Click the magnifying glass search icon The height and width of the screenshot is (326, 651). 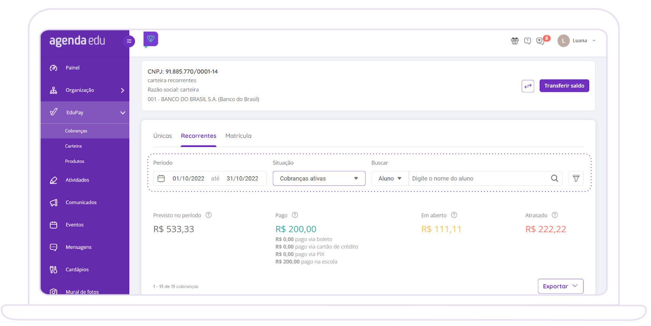pyautogui.click(x=555, y=179)
